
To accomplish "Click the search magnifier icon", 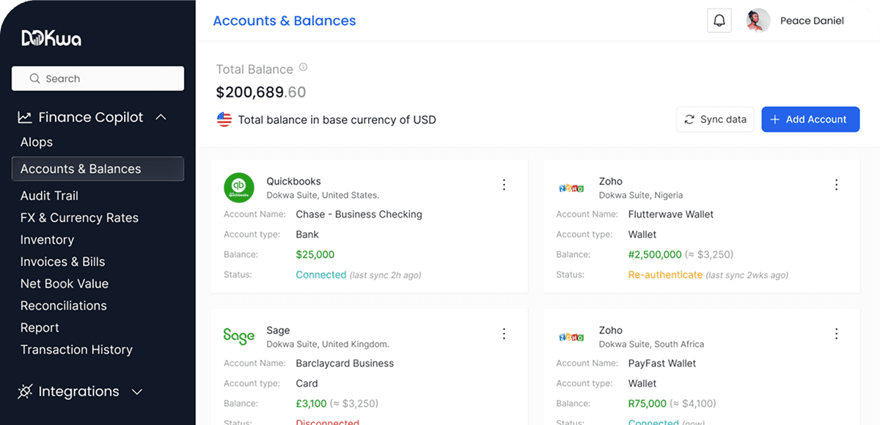I will [x=34, y=78].
